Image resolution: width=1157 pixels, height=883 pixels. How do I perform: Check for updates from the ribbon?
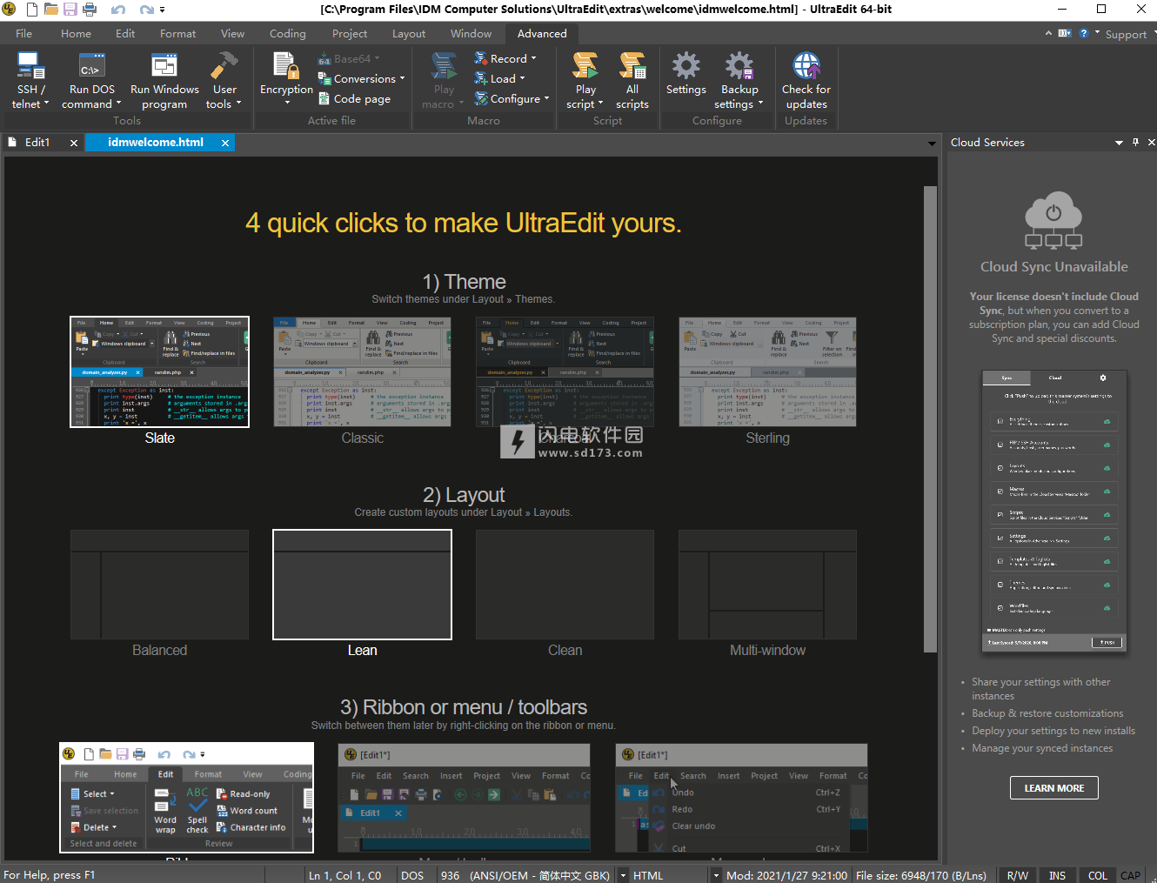tap(806, 80)
